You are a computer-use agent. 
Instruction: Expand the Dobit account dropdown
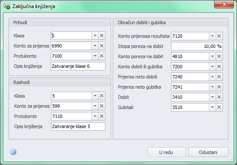coord(212,97)
